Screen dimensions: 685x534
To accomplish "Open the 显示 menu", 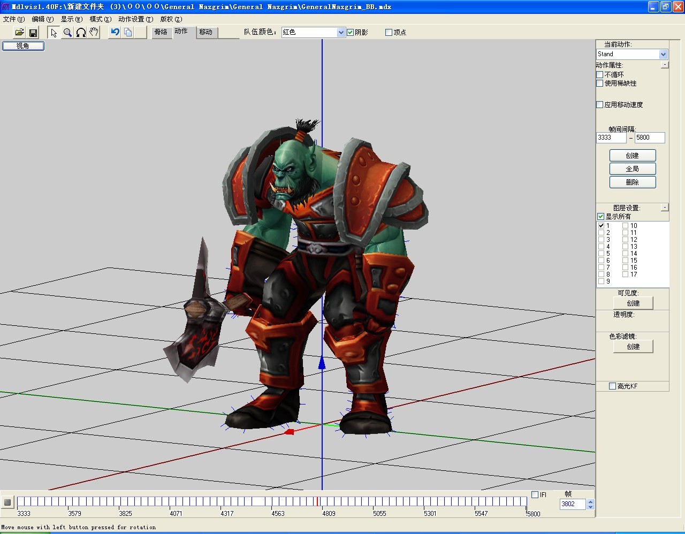I will [x=72, y=19].
